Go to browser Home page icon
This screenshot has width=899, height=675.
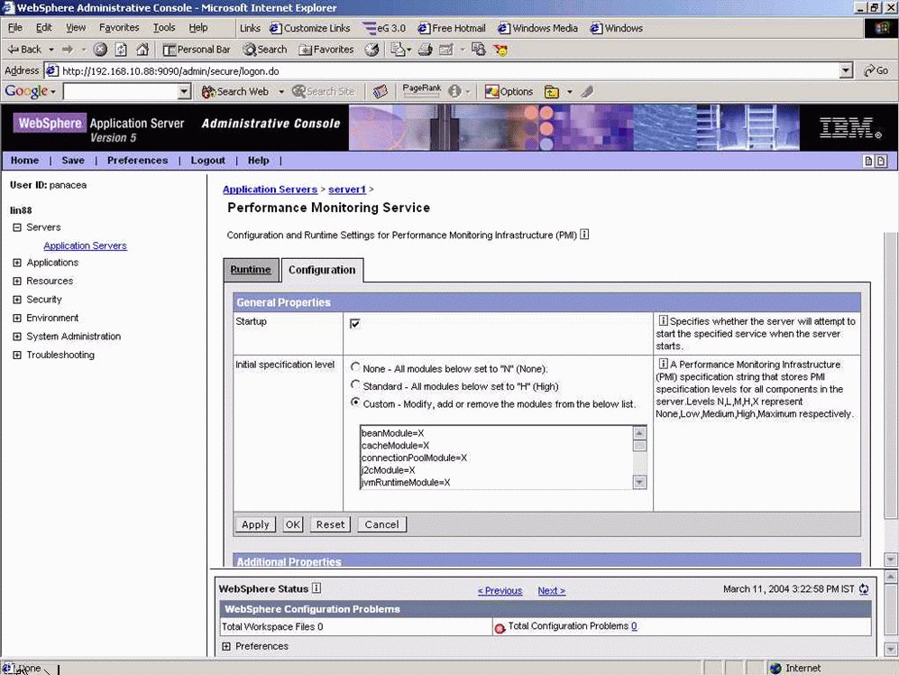(x=142, y=50)
